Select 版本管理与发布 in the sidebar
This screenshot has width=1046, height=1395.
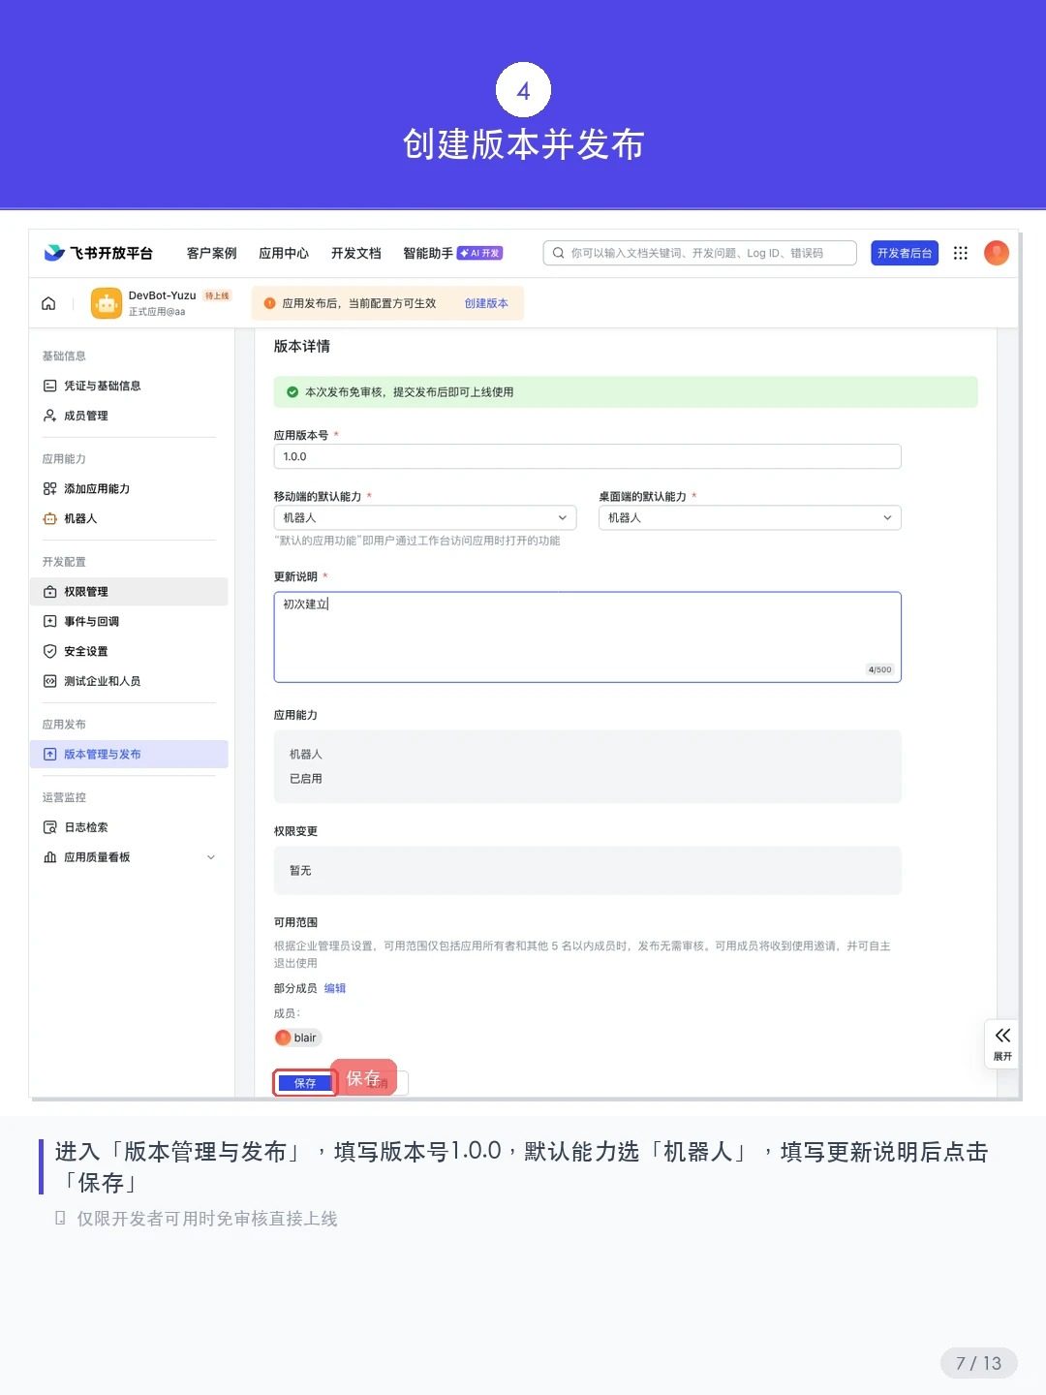coord(129,755)
